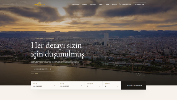
Task: Click the MÜSAİTLİK SORGULA button
Action: pyautogui.click(x=133, y=85)
